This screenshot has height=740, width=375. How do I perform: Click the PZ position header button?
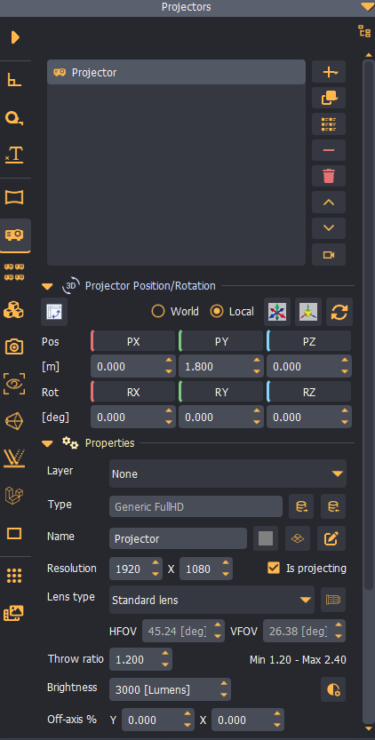coord(309,341)
